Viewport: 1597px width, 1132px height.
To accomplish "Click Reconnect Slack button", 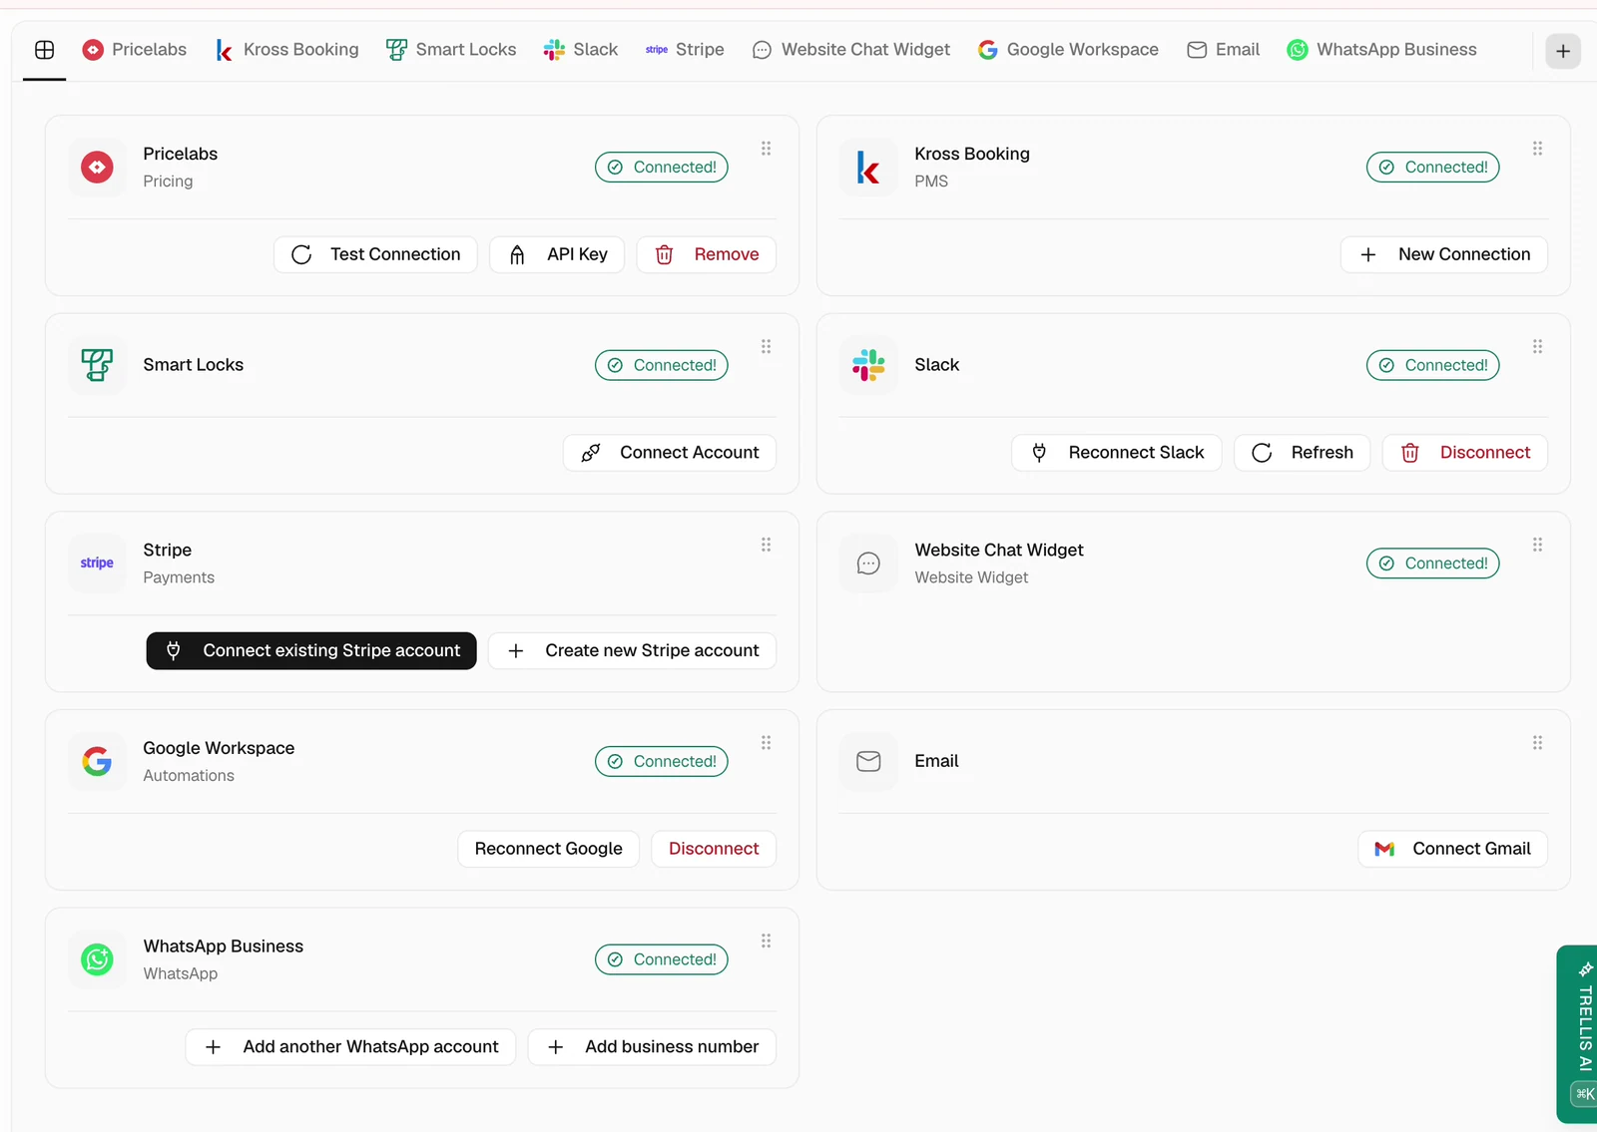I will pos(1117,453).
